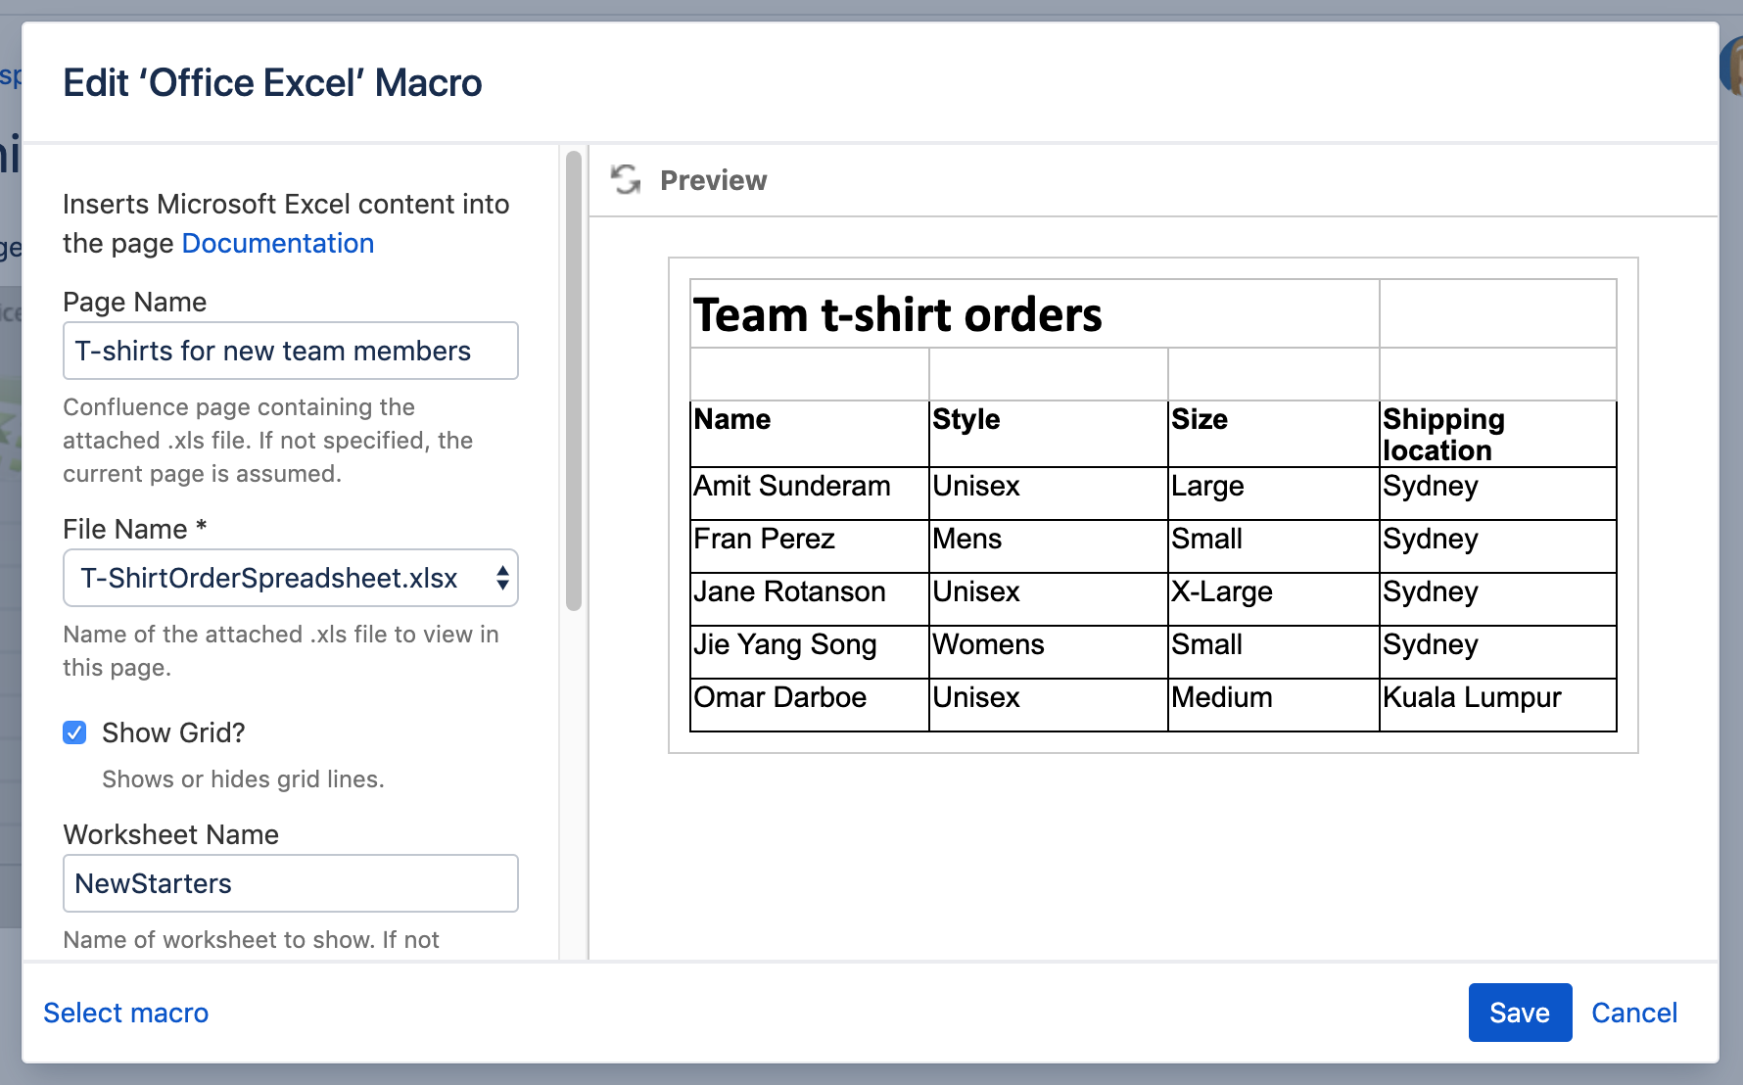Click the Cancel link
Viewport: 1743px width, 1085px height.
(x=1634, y=1013)
